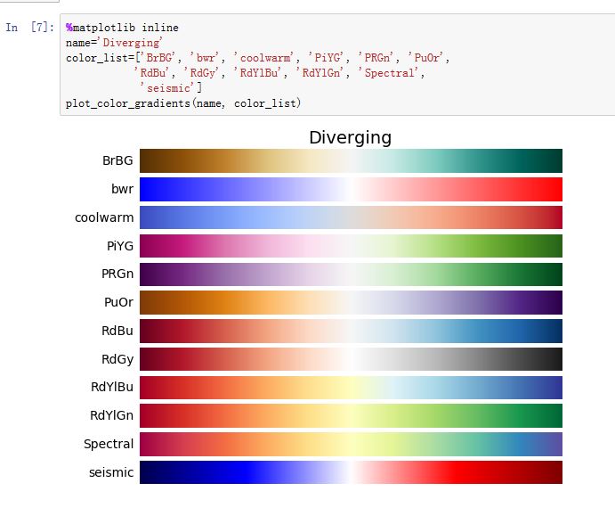Click the RdYlBu row label
This screenshot has height=516, width=615.
[x=112, y=387]
